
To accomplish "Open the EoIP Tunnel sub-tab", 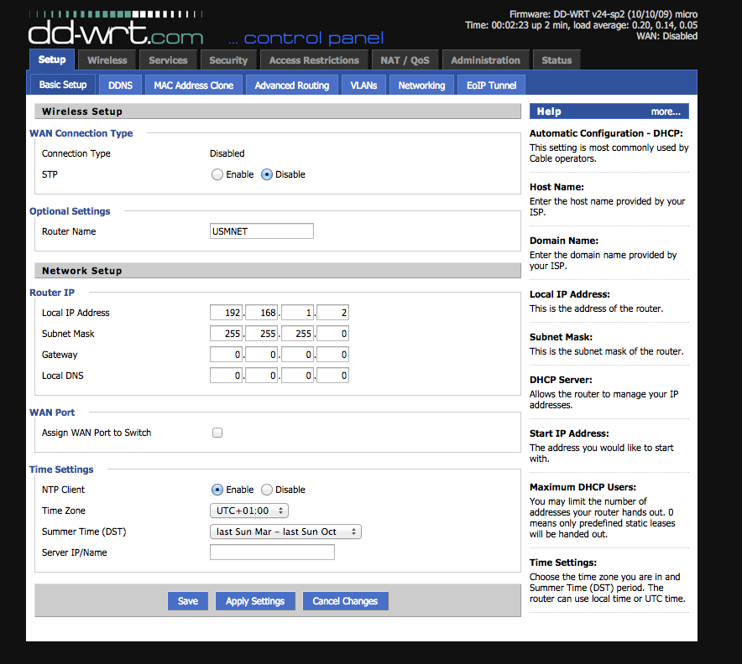I will (x=491, y=85).
